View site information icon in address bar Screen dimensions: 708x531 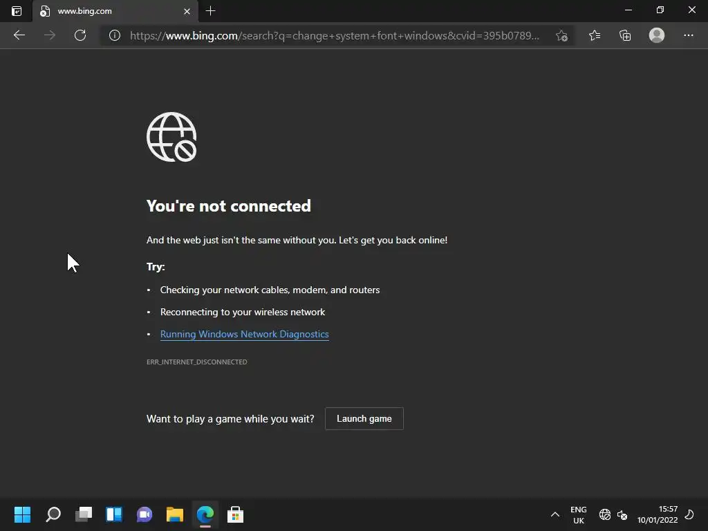(x=115, y=35)
